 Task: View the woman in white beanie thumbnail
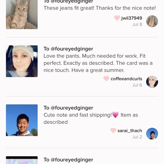[x=22, y=61]
